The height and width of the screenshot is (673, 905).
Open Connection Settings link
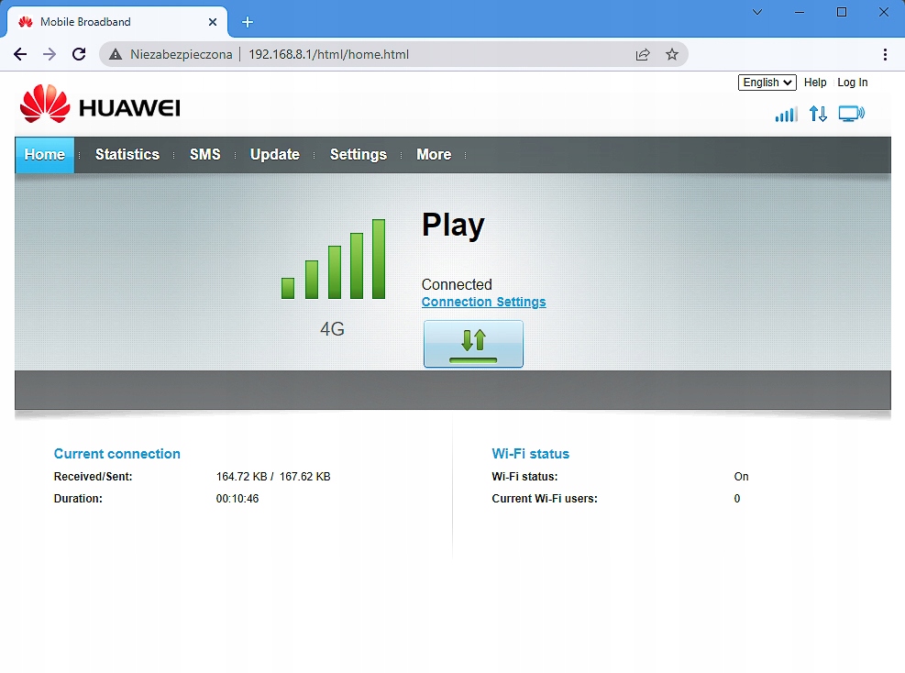(483, 302)
